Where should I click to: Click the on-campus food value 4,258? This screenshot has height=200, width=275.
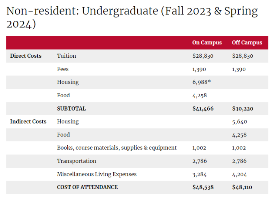(x=199, y=95)
